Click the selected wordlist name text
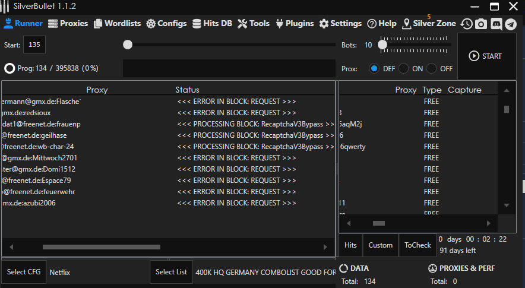Image resolution: width=525 pixels, height=288 pixels. coord(265,272)
